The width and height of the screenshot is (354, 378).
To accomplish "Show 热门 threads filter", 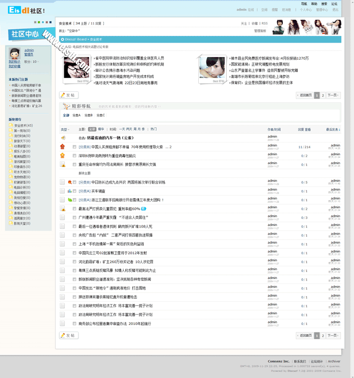I will coord(153,129).
